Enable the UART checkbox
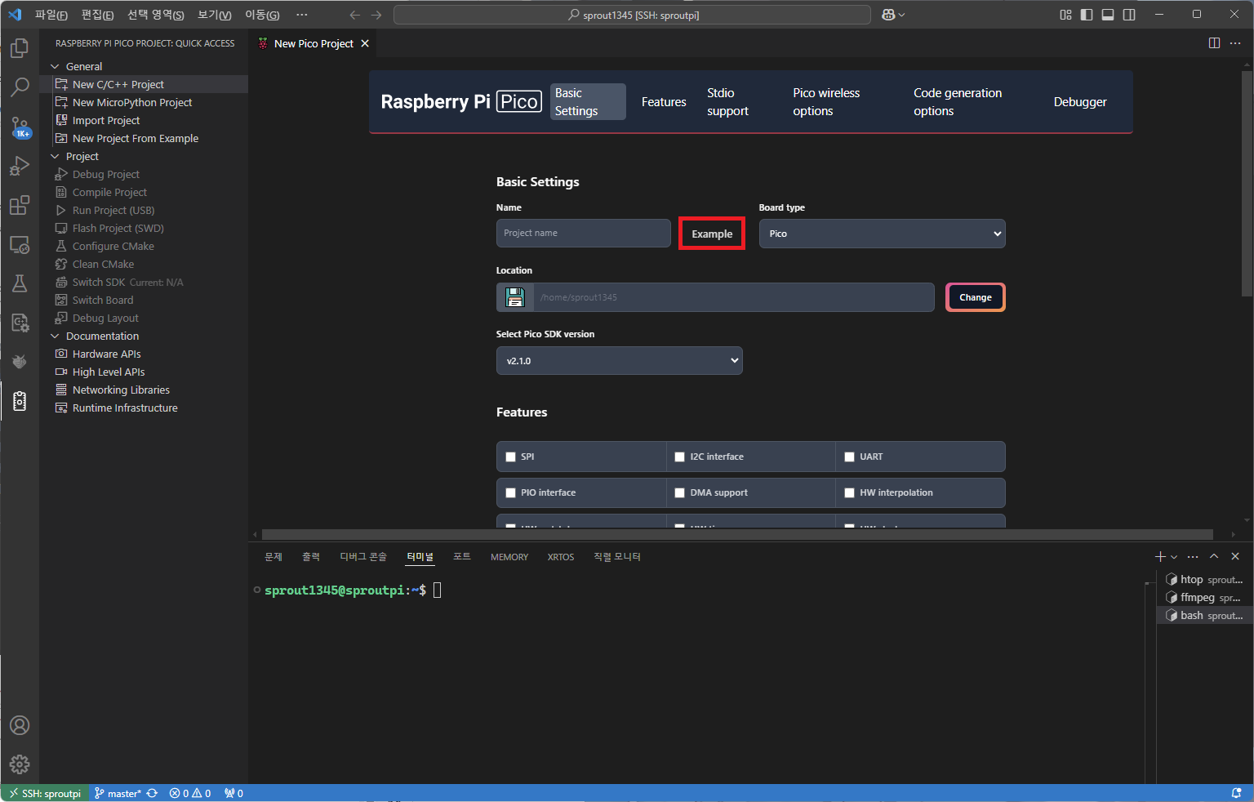 849,457
